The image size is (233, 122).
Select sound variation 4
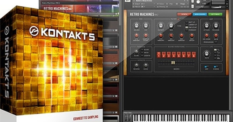coord(174,55)
